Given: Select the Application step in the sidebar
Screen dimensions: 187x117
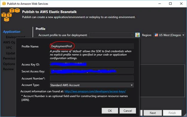Looking at the screenshot, I should pyautogui.click(x=12, y=32).
